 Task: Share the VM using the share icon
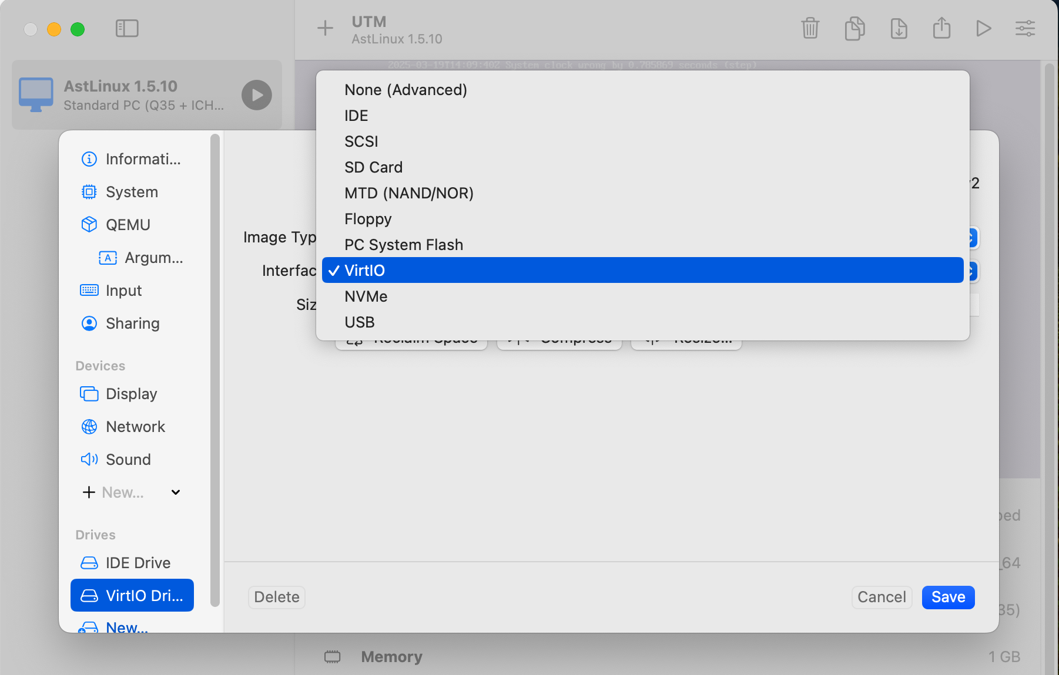(941, 28)
